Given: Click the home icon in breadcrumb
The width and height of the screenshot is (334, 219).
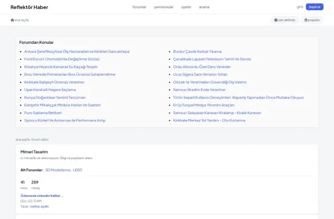Looking at the screenshot, I should tap(12, 20).
